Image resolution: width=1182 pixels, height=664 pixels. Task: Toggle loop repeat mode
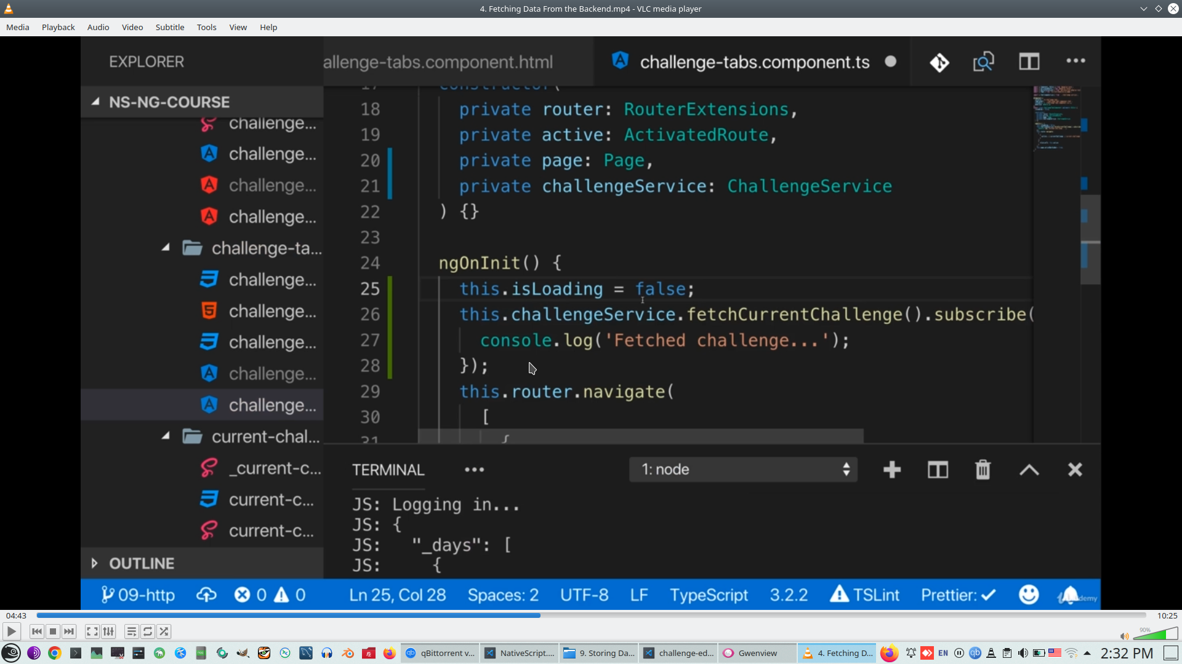pyautogui.click(x=148, y=631)
